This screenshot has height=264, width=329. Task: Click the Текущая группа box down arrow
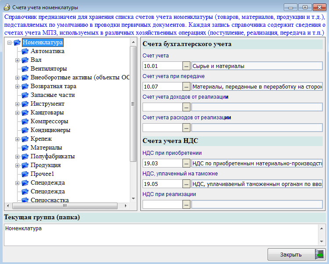click(x=322, y=242)
